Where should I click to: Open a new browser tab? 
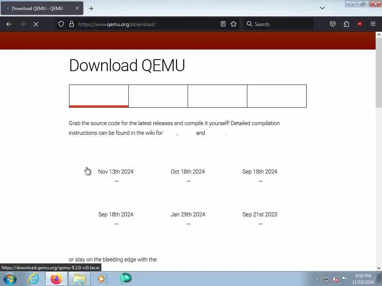coord(91,9)
